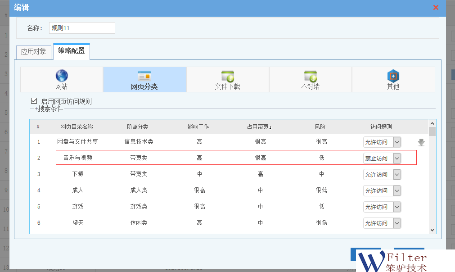The height and width of the screenshot is (272, 455).
Task: Open the 其他 settings icon
Action: click(393, 76)
